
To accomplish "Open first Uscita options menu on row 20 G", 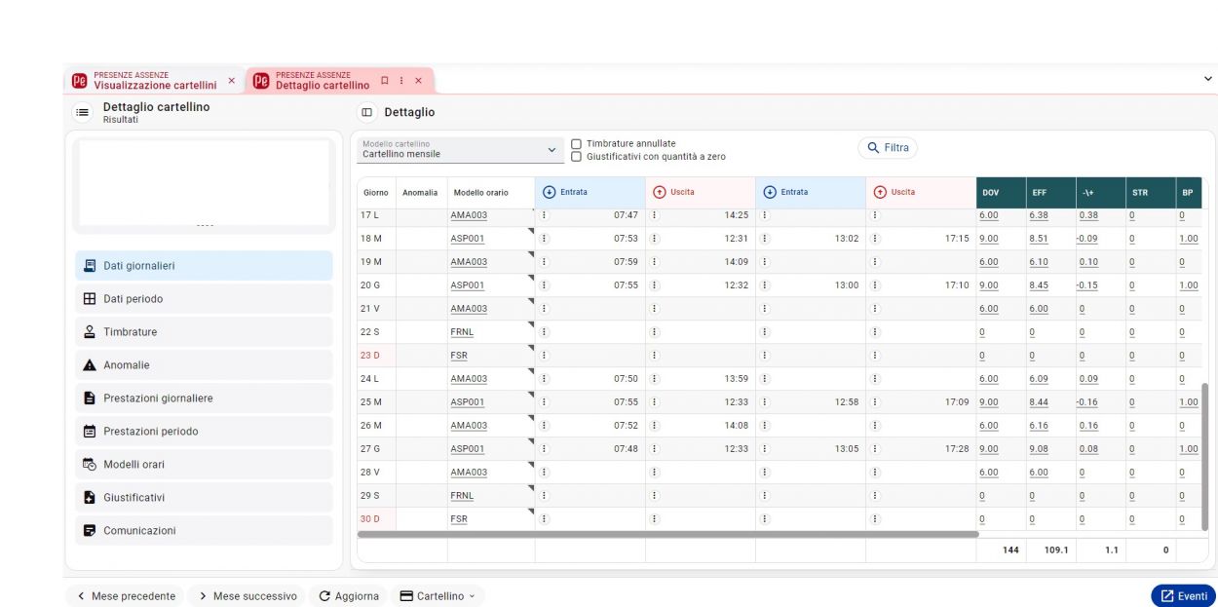I will [x=655, y=285].
